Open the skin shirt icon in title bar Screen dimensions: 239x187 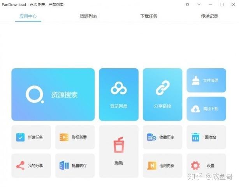[x=188, y=5]
